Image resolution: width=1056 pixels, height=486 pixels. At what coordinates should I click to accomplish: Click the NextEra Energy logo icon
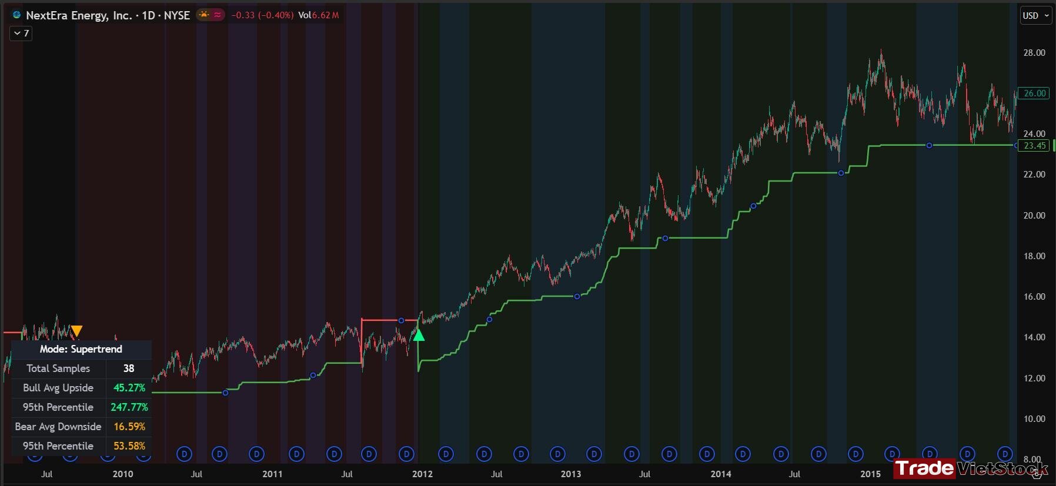[x=16, y=15]
